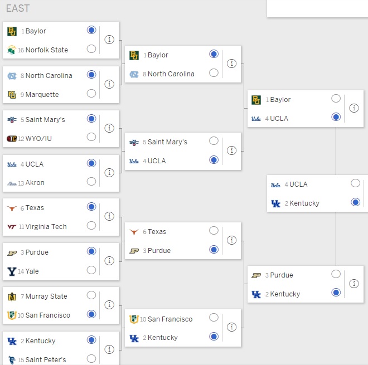Open info for second-round Baylor vs North Carolina
Screen dimensions: 368x365
tap(231, 64)
